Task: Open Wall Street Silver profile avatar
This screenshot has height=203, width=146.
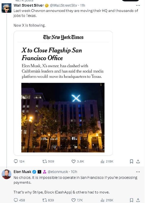Action: [6, 8]
